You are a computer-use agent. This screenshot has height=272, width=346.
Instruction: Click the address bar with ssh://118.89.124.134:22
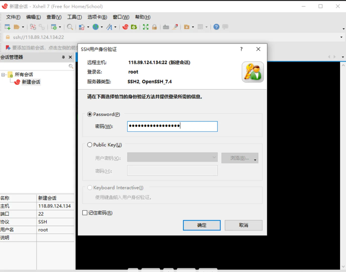tap(173, 37)
